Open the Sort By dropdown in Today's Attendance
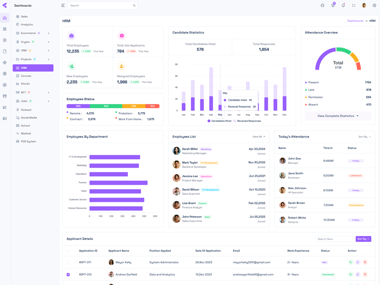The height and width of the screenshot is (285, 380). tap(365, 137)
